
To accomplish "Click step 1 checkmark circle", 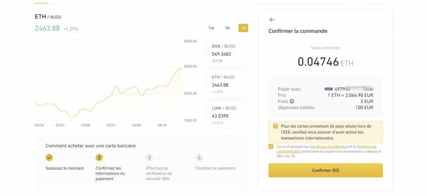I will click(x=49, y=157).
